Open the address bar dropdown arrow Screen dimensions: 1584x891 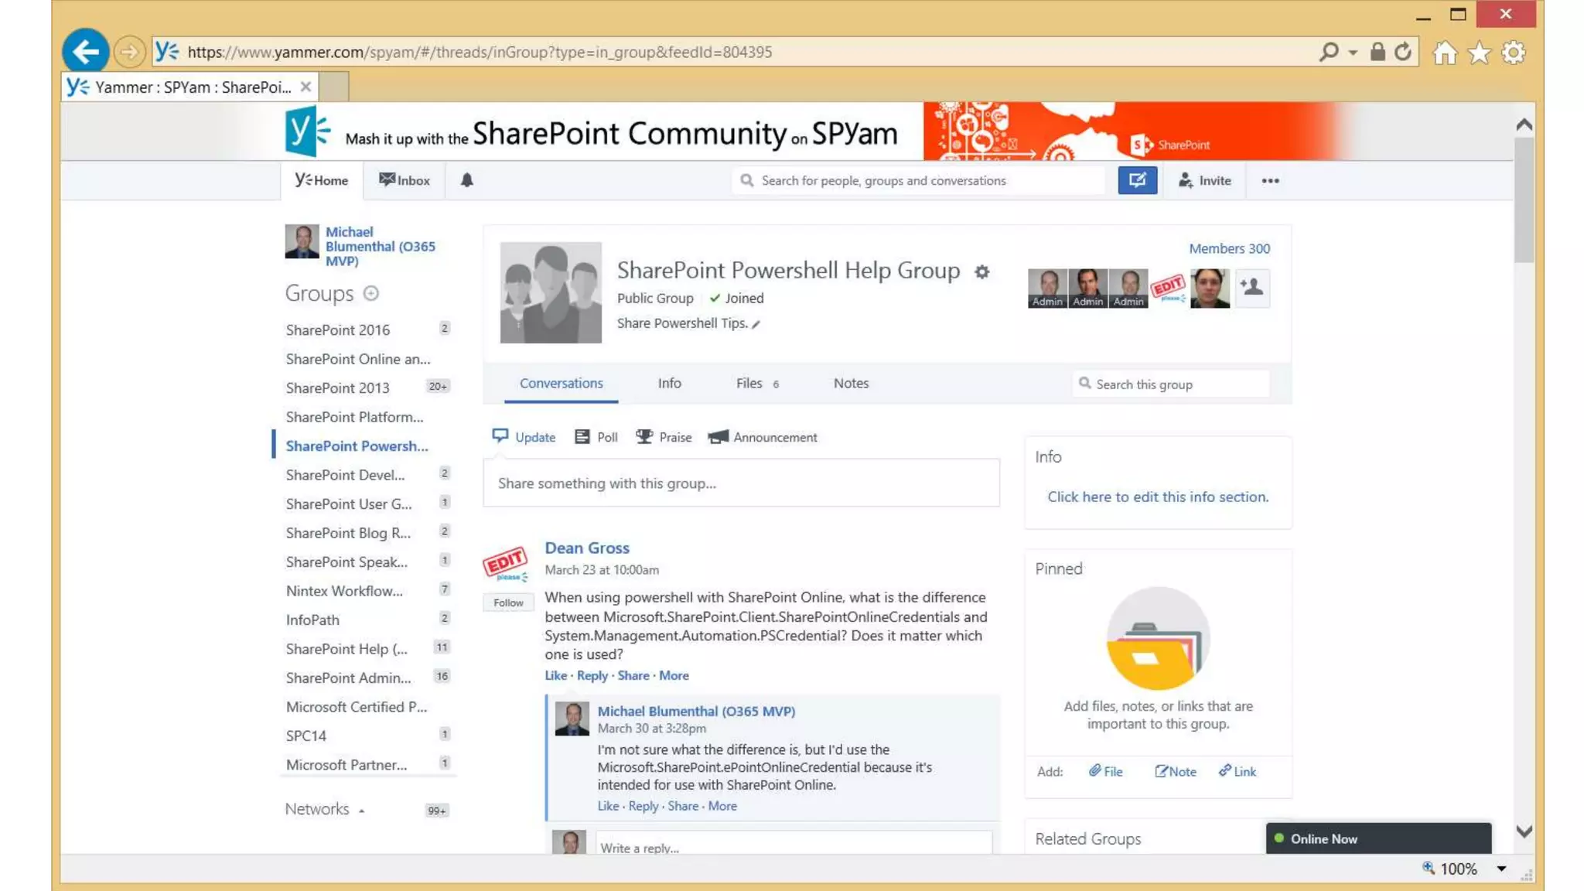(1353, 53)
